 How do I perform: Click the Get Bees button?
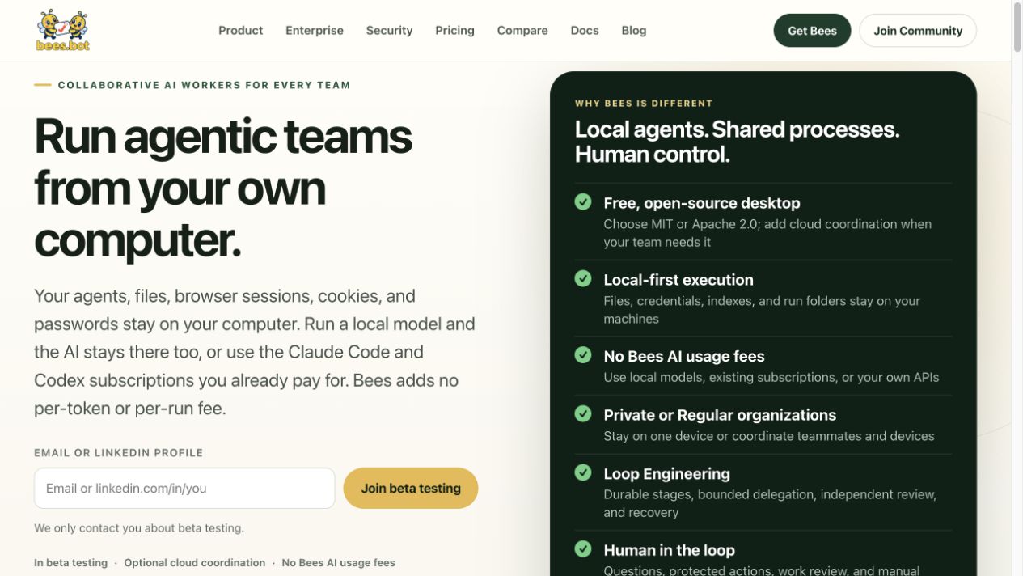pos(812,31)
